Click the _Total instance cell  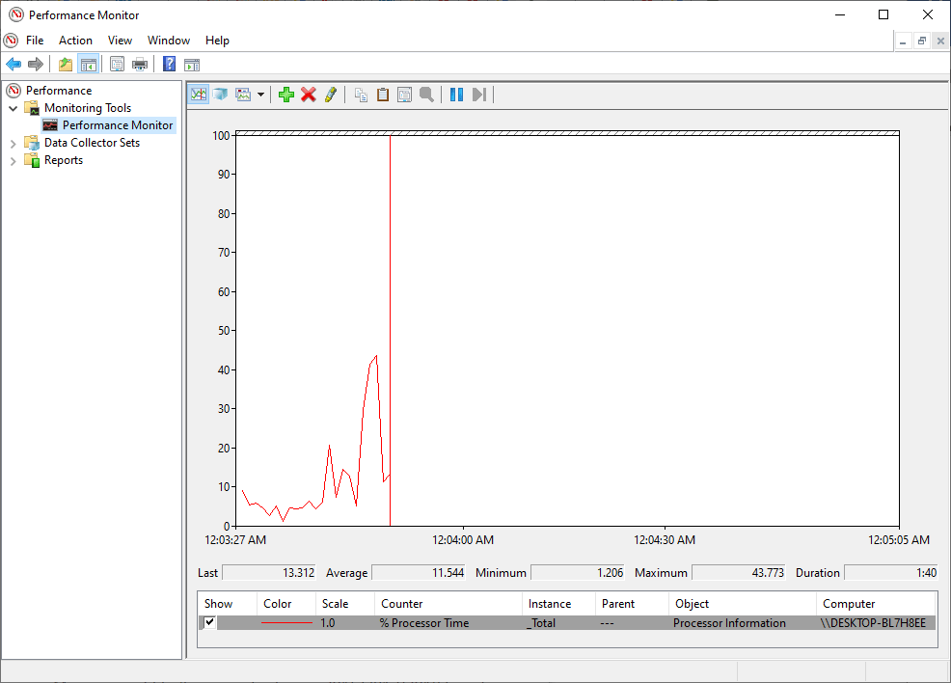coord(541,623)
